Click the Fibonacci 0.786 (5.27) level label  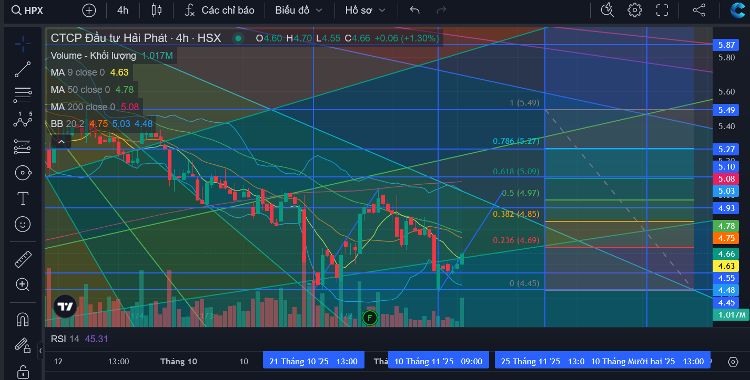[x=516, y=141]
